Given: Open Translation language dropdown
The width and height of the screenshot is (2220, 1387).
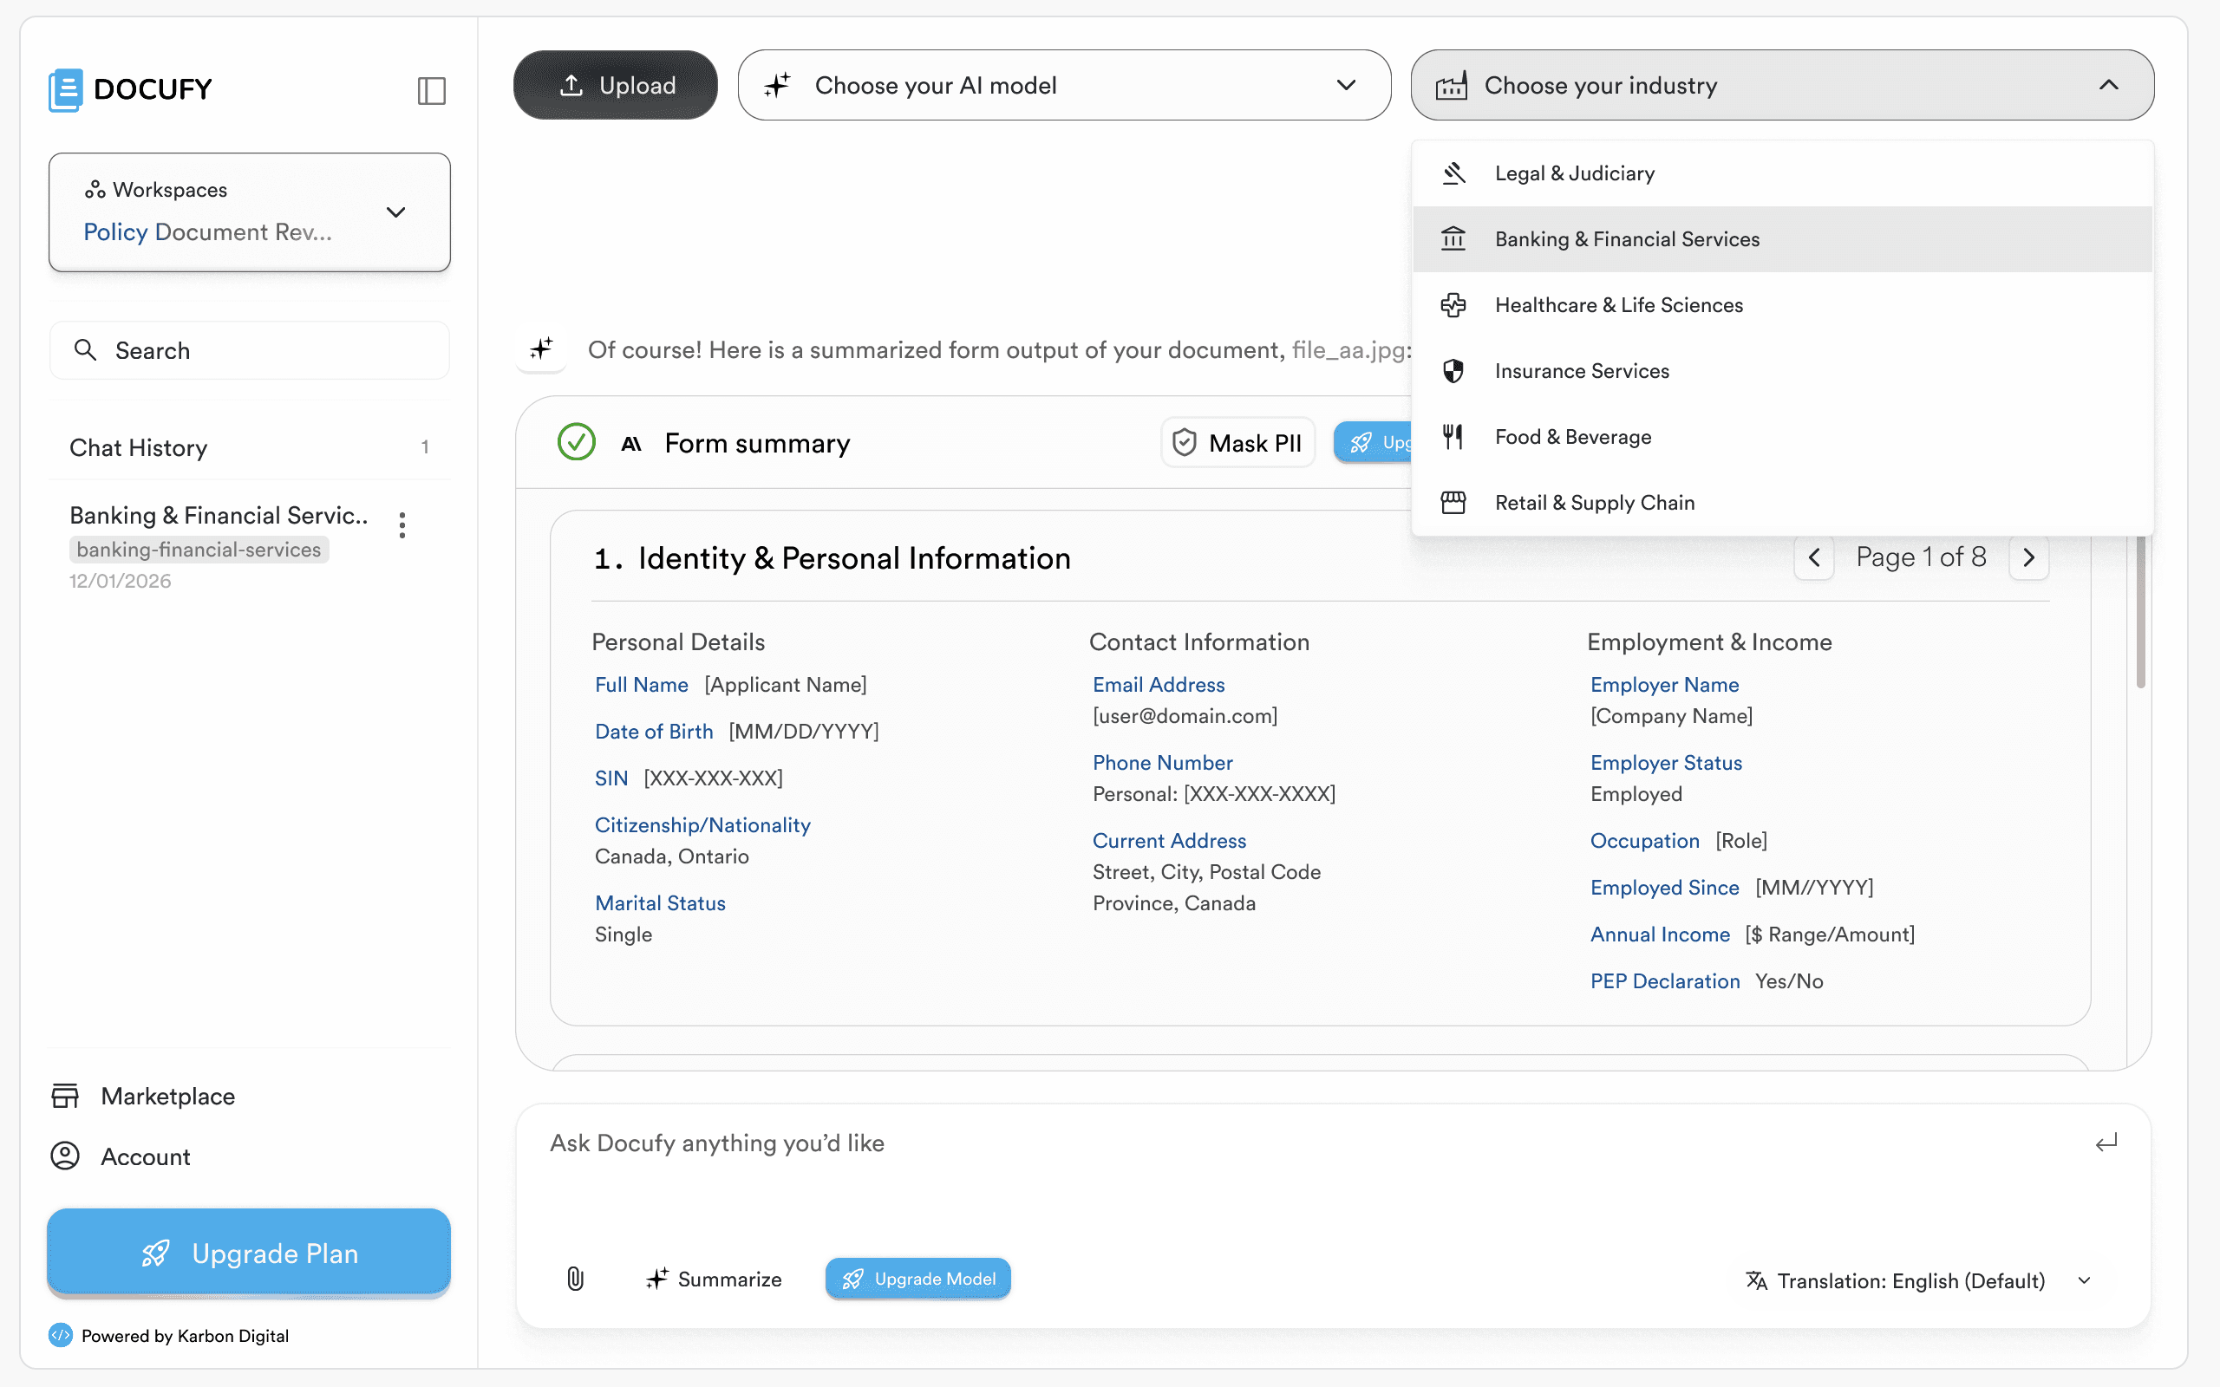Looking at the screenshot, I should pos(1917,1280).
